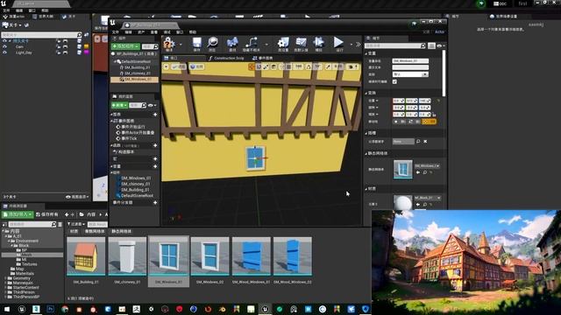Lock scale ratio icon in transform
The image size is (561, 315).
434,115
